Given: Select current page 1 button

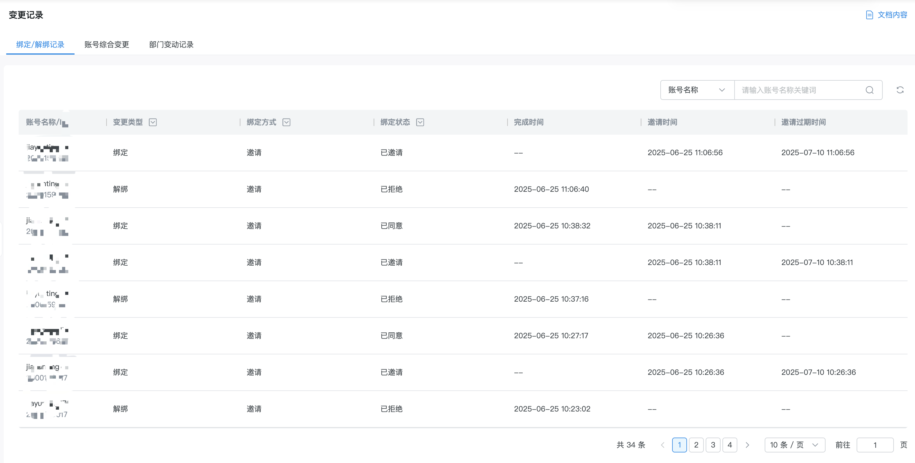Looking at the screenshot, I should pyautogui.click(x=679, y=445).
